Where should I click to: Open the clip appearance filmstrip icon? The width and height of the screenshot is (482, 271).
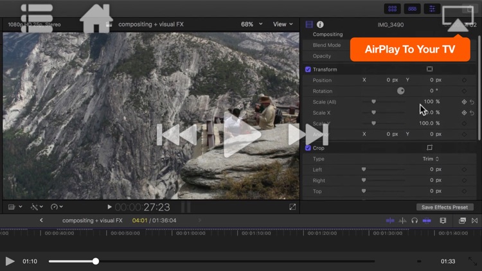(x=443, y=221)
